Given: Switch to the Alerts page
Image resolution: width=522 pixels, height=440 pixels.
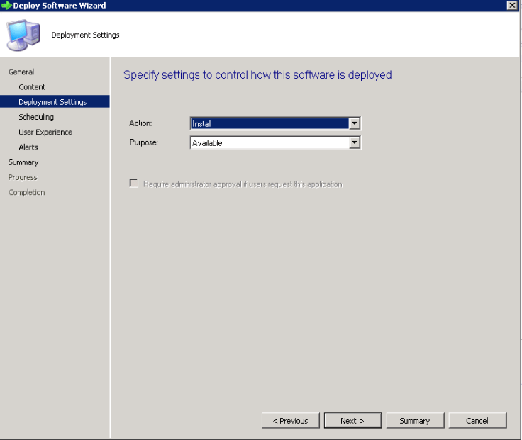Looking at the screenshot, I should pos(28,147).
